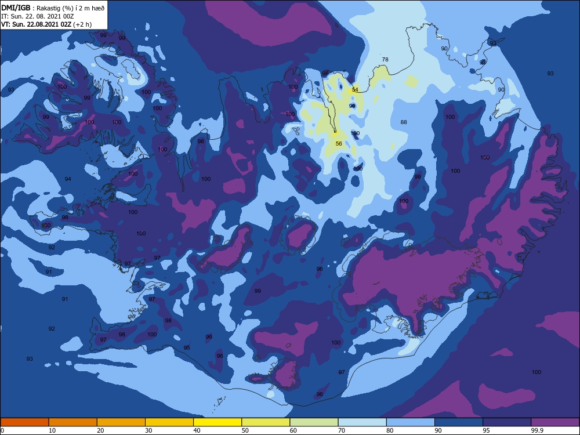
Task: Click the legend scale label '40'
Action: (x=197, y=430)
